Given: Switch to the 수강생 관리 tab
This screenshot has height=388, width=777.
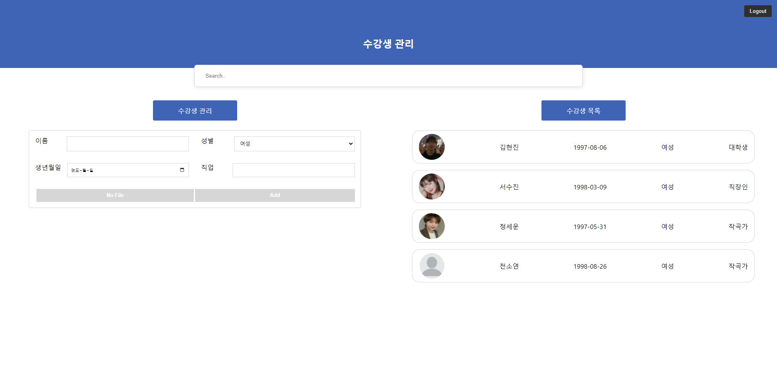Looking at the screenshot, I should (195, 110).
